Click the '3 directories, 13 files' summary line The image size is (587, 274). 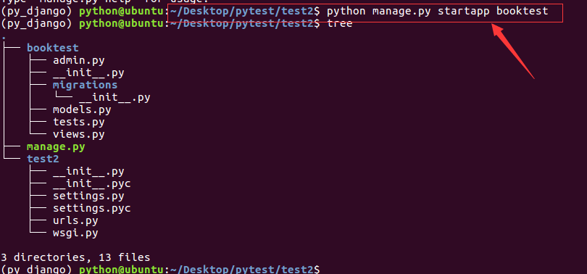click(x=75, y=257)
